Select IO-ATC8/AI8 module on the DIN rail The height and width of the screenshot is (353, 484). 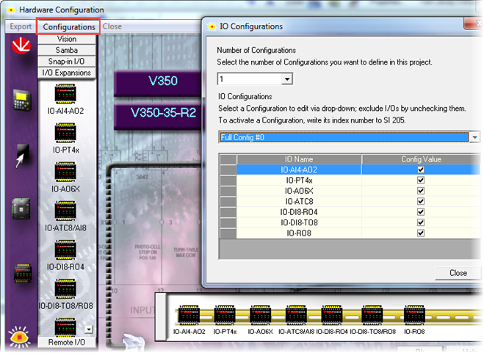click(x=296, y=316)
